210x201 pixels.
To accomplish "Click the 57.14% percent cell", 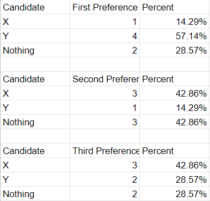I will point(174,36).
